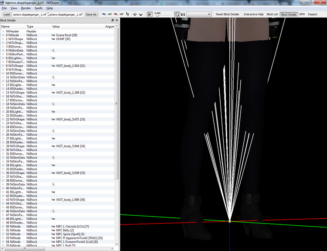Click Txt icon in 6 BSLighting row
327x251 pixels.
(53, 58)
